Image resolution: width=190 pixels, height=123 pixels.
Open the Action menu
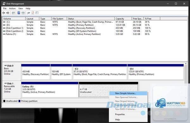12,8
